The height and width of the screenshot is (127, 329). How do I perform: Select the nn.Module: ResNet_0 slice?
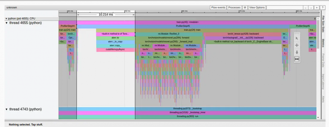tap(169, 34)
